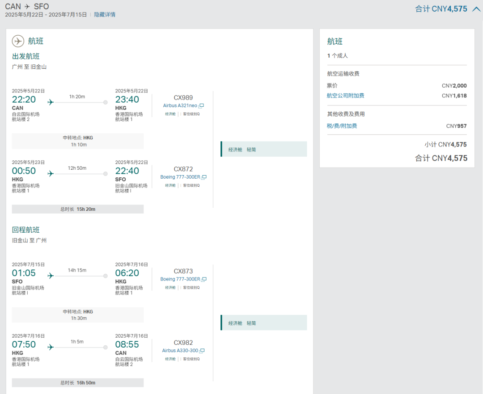The width and height of the screenshot is (483, 394).
Task: Hide itinerary via 隐藏详情 link
Action: [x=105, y=15]
